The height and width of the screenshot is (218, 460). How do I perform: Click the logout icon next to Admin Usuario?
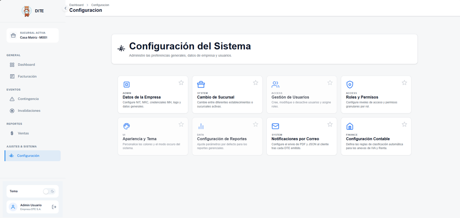click(x=54, y=207)
